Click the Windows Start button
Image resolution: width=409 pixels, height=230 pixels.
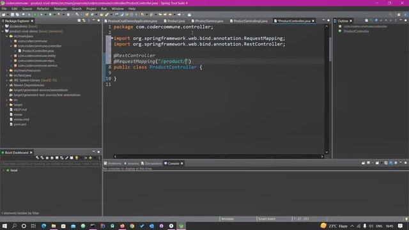(4, 226)
